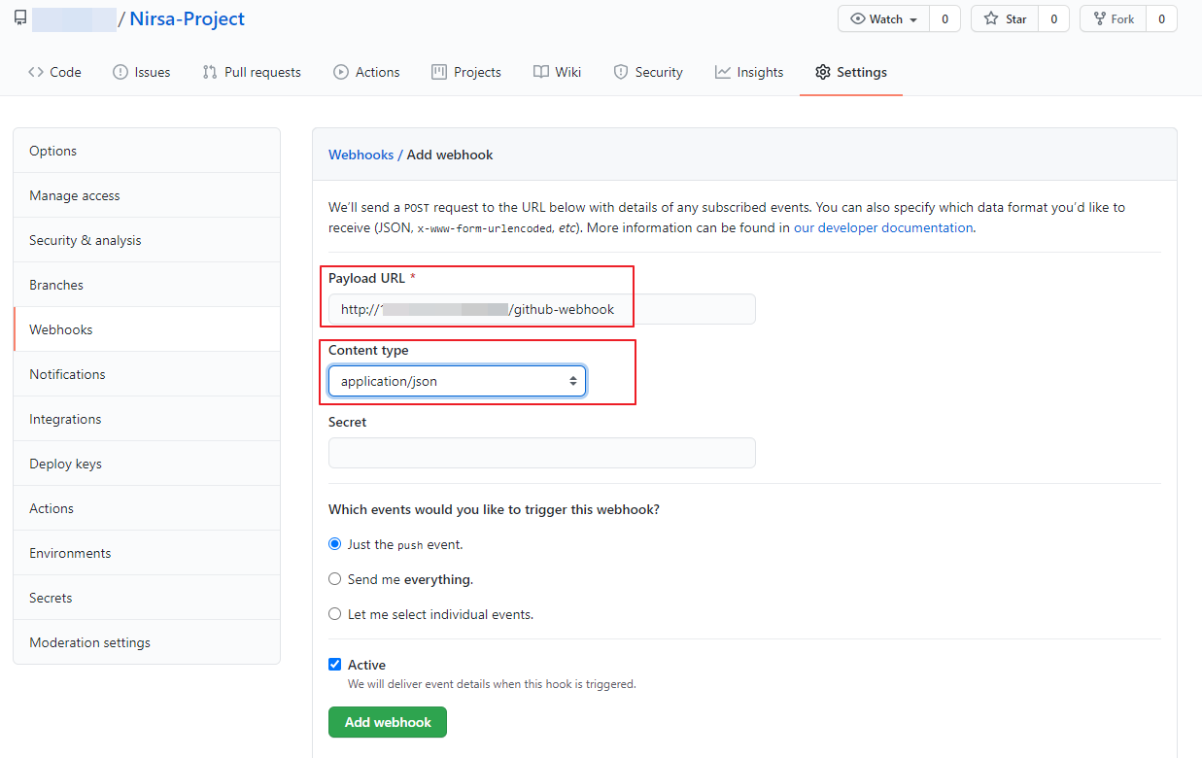Open the Pull requests tab
This screenshot has height=758, width=1202.
[x=252, y=72]
